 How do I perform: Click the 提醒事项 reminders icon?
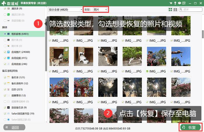[8, 95]
